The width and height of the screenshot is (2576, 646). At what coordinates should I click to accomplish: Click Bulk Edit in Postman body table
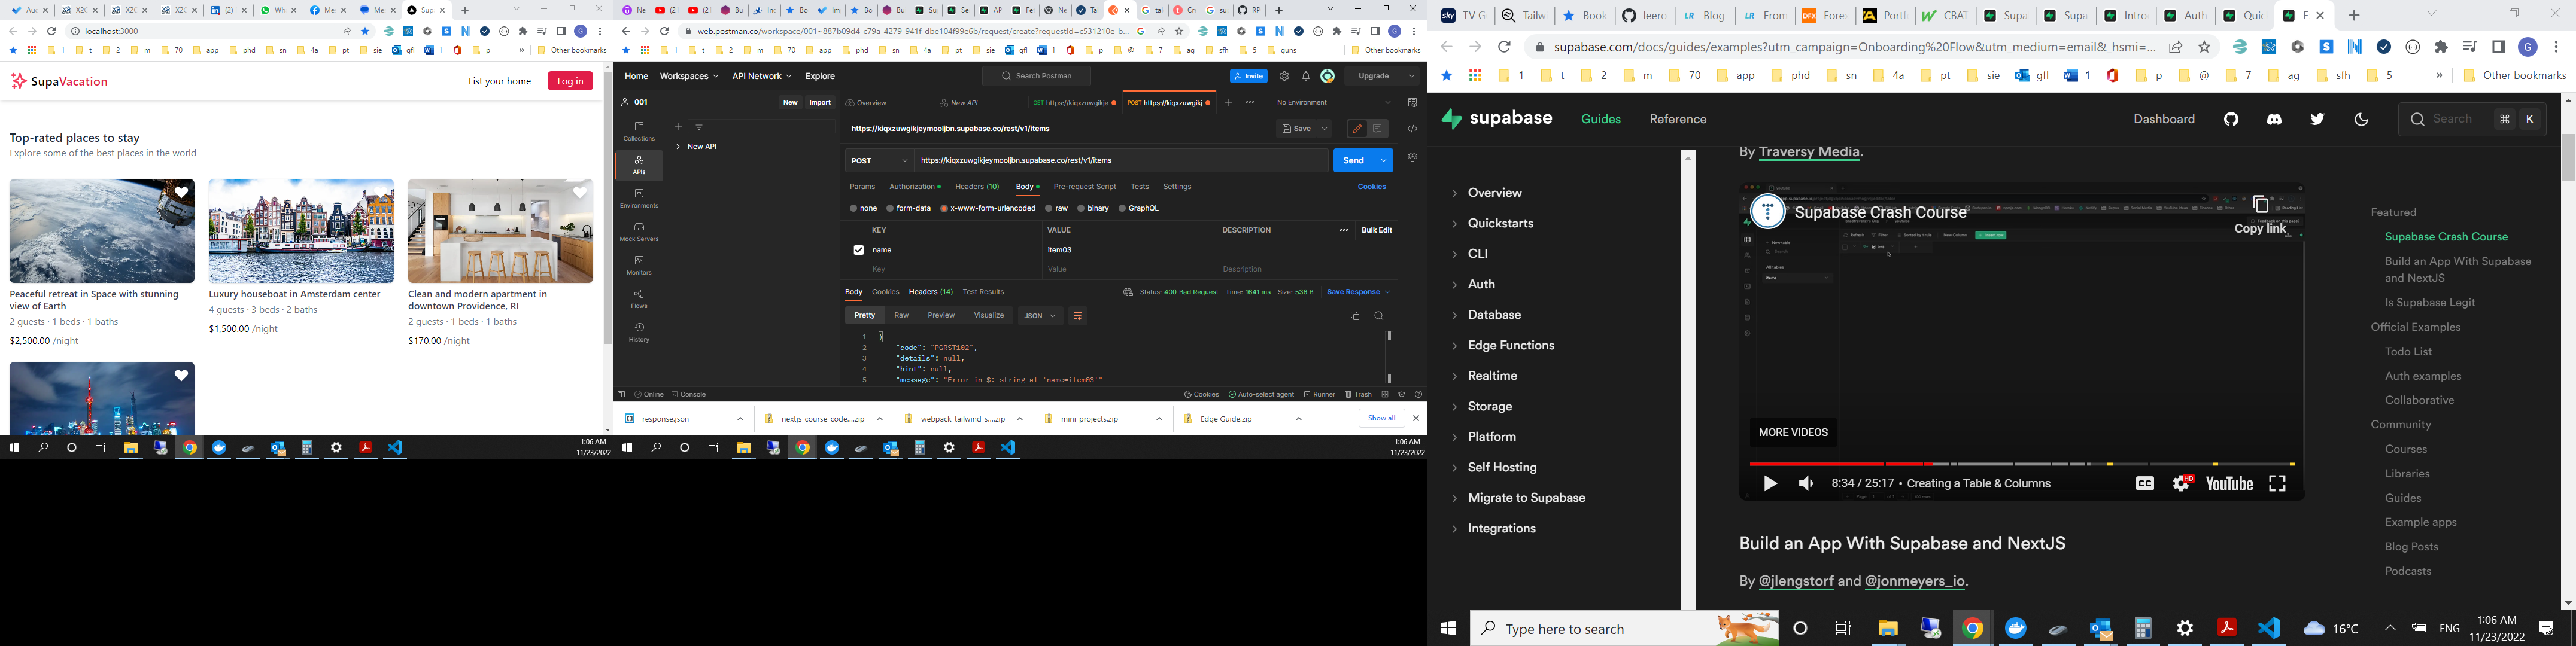tap(1376, 230)
